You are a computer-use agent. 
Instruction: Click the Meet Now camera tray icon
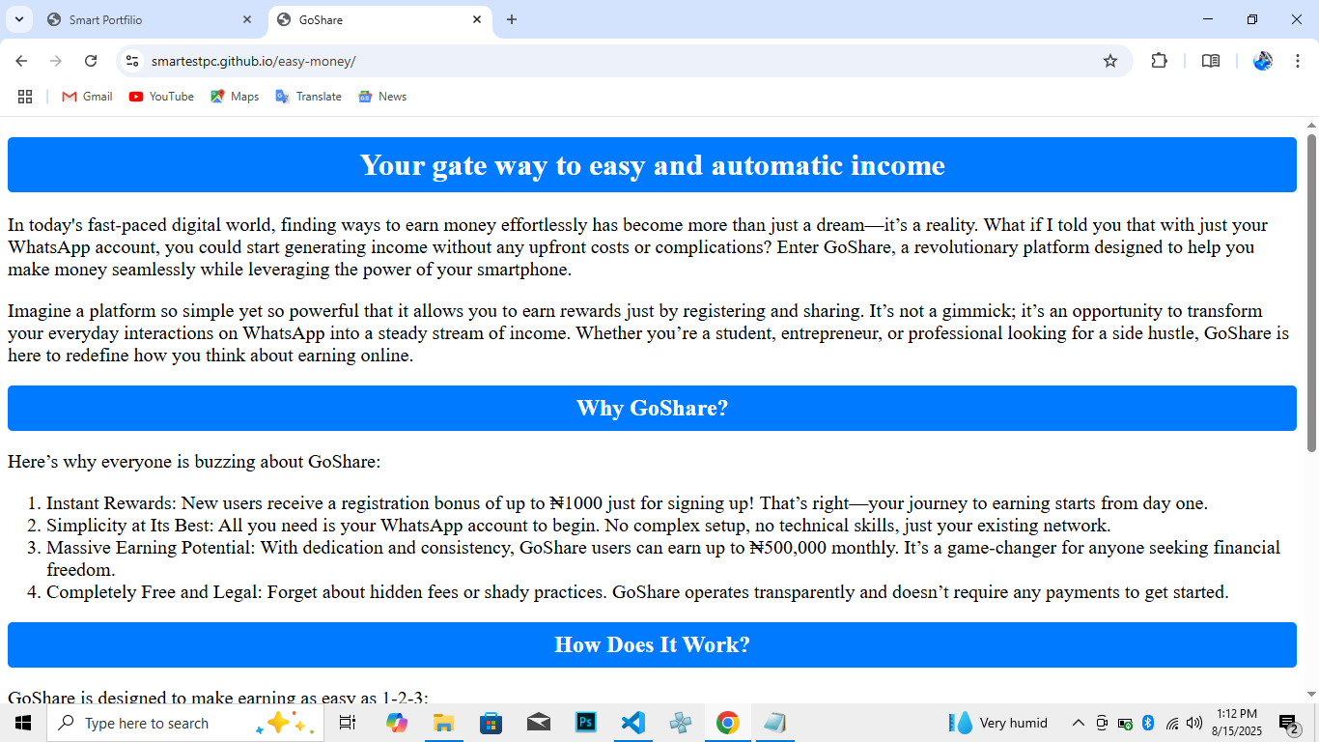(x=1102, y=723)
